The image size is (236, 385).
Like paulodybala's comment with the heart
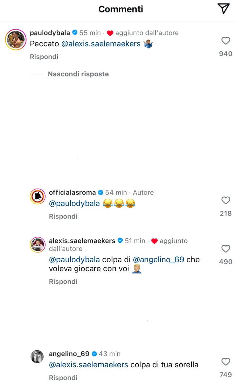point(226,41)
